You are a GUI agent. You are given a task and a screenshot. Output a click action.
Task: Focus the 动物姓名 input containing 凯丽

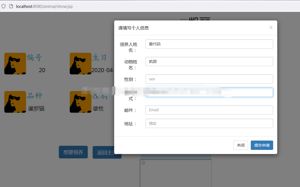pos(209,61)
